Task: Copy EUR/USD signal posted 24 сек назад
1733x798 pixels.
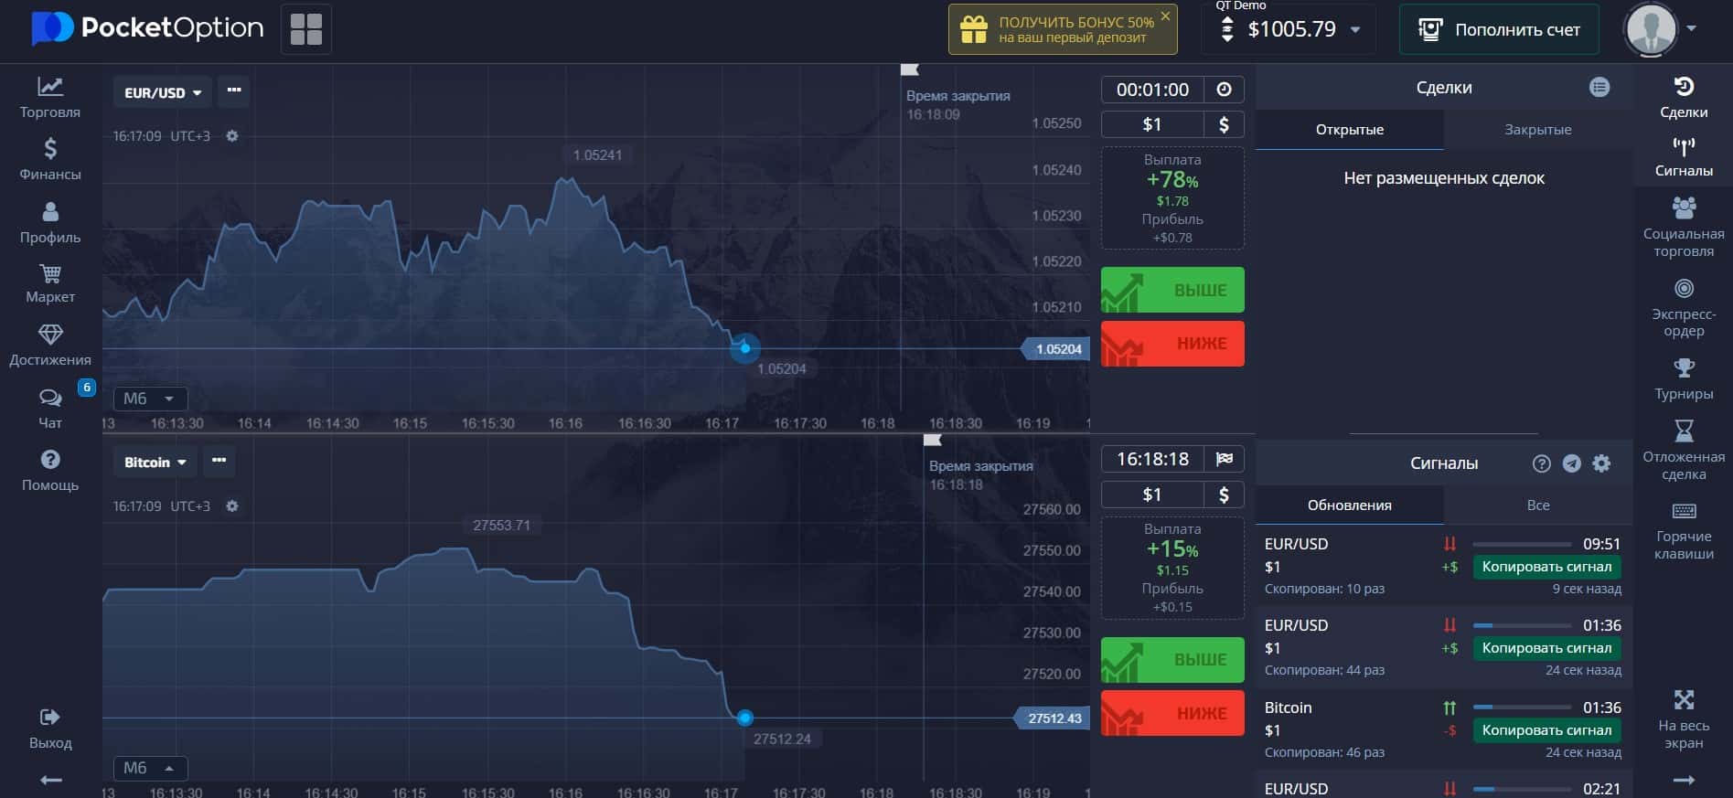Action: [x=1546, y=648]
